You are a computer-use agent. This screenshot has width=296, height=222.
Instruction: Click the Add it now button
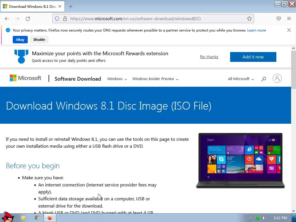click(253, 57)
